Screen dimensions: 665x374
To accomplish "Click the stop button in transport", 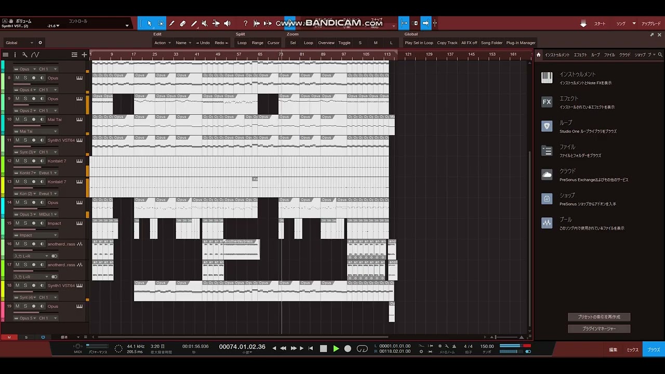I will [323, 349].
